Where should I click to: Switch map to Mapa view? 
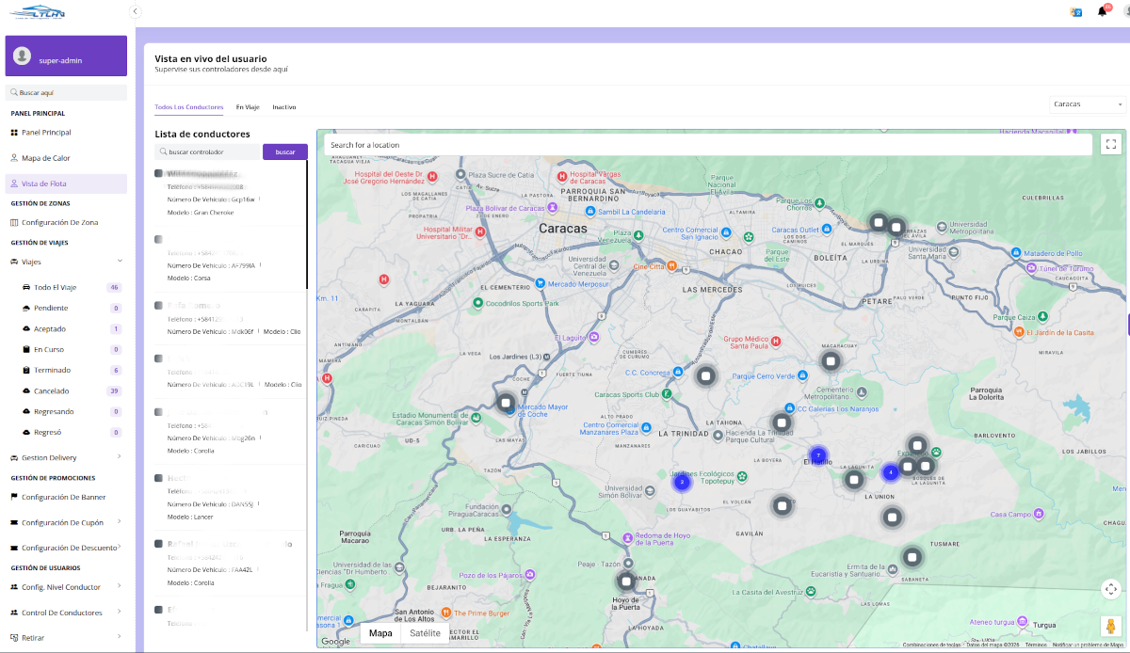380,633
